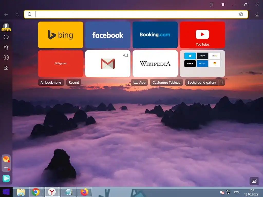This screenshot has width=263, height=197.
Task: Click inside the address search bar
Action: coord(136,14)
